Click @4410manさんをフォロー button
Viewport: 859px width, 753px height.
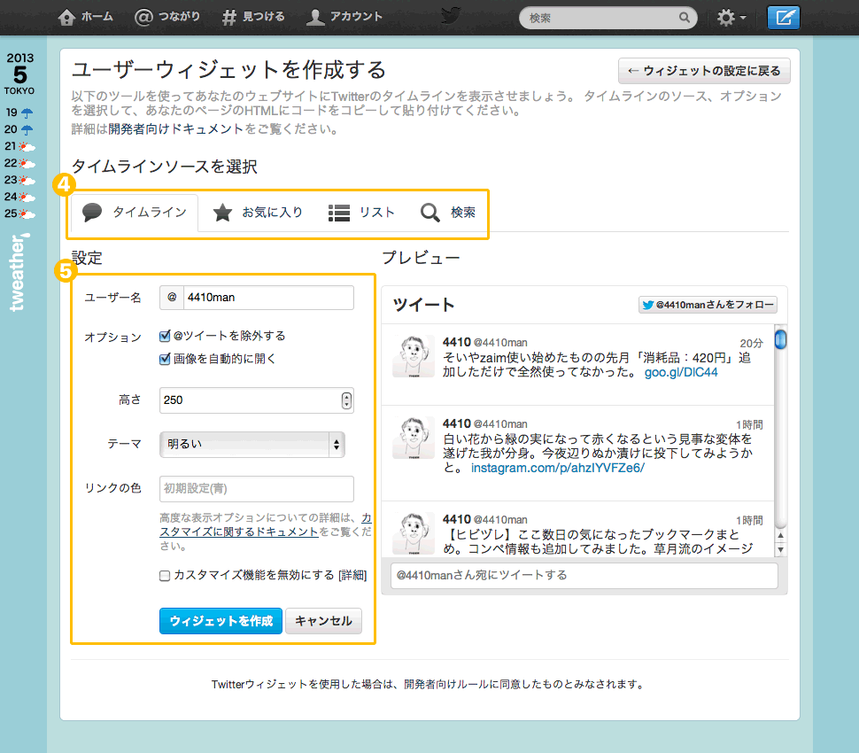point(708,305)
